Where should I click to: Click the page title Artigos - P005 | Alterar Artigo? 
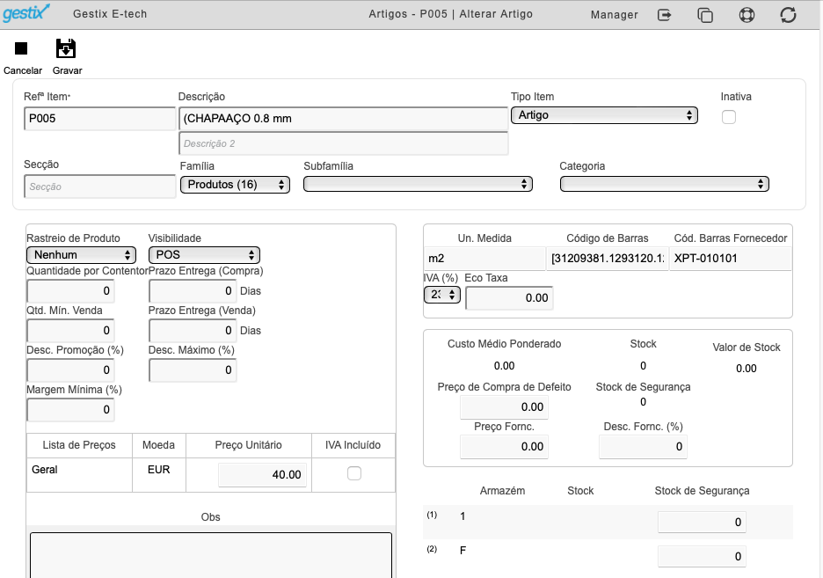point(450,14)
